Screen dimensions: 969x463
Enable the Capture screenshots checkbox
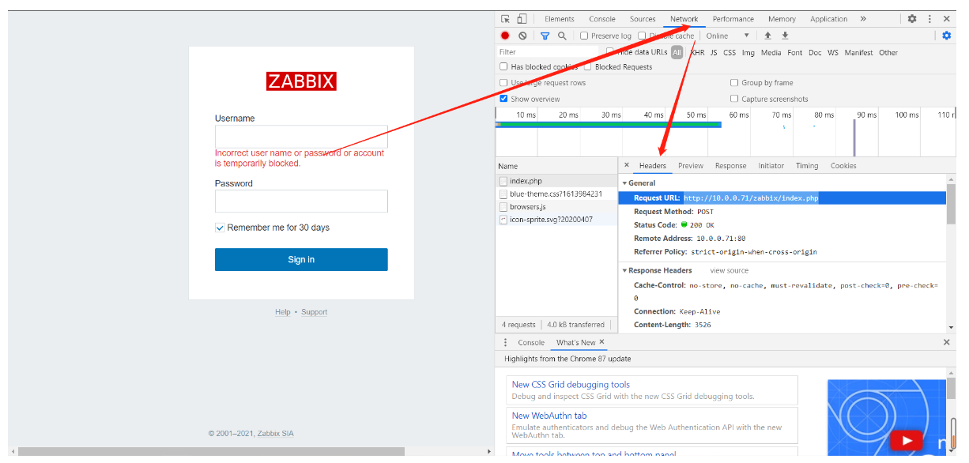click(x=734, y=99)
